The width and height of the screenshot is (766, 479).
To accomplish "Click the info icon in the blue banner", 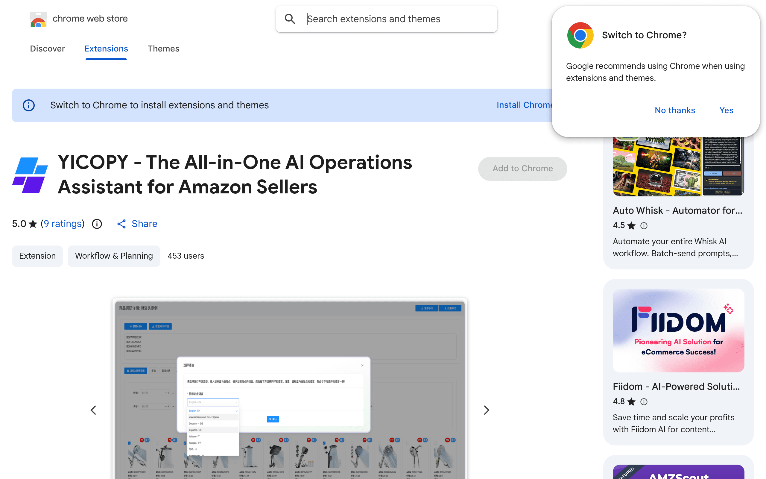I will click(29, 105).
